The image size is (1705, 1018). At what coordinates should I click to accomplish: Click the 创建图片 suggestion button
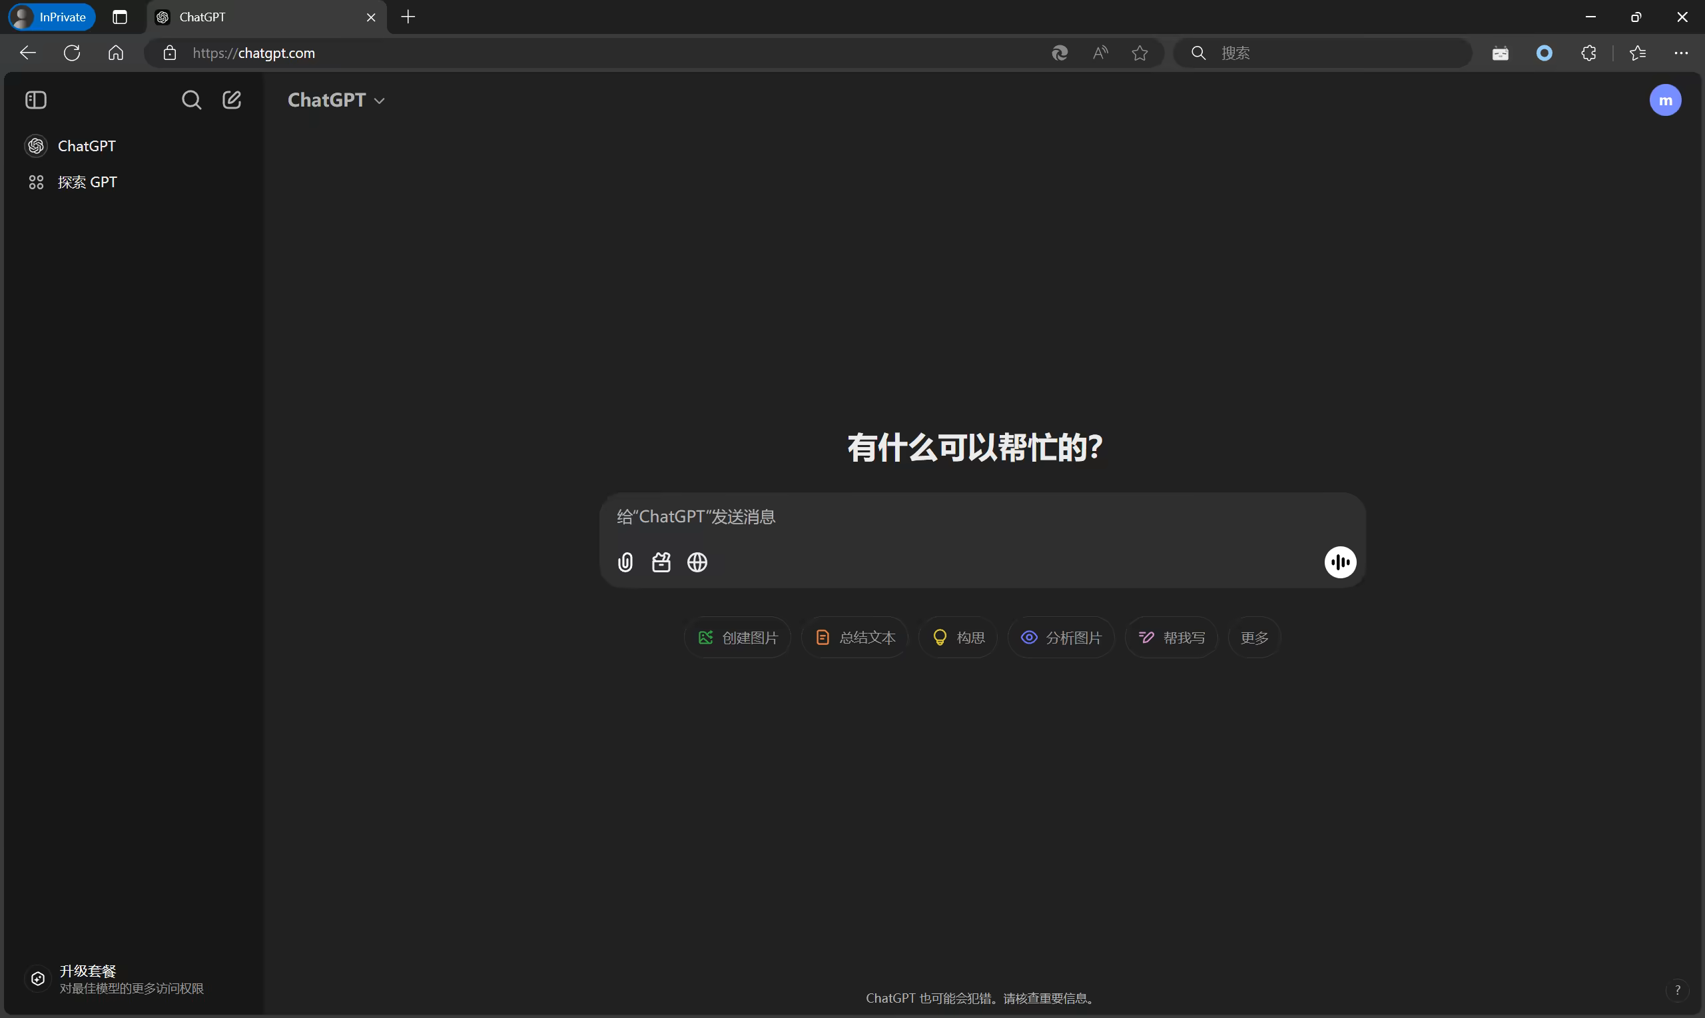738,638
